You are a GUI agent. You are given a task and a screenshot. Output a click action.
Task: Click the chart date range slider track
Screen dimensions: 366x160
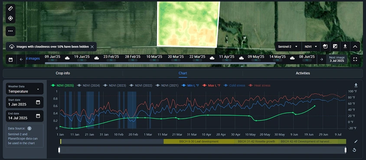[x=203, y=150]
